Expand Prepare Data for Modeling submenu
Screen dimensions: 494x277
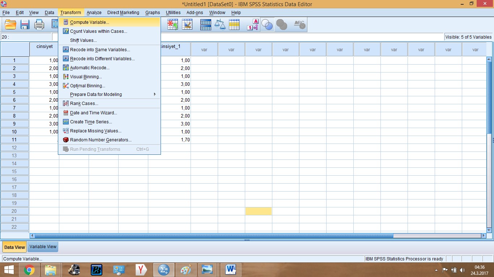point(109,94)
